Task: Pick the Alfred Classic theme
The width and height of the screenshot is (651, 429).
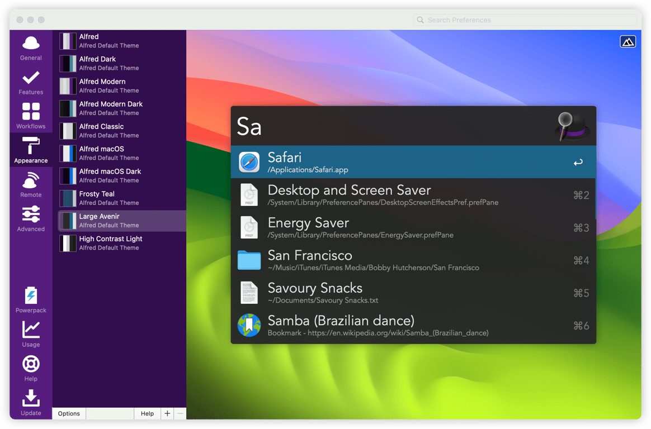Action: 122,131
